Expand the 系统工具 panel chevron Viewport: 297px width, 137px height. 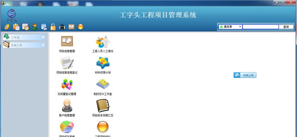pos(43,45)
